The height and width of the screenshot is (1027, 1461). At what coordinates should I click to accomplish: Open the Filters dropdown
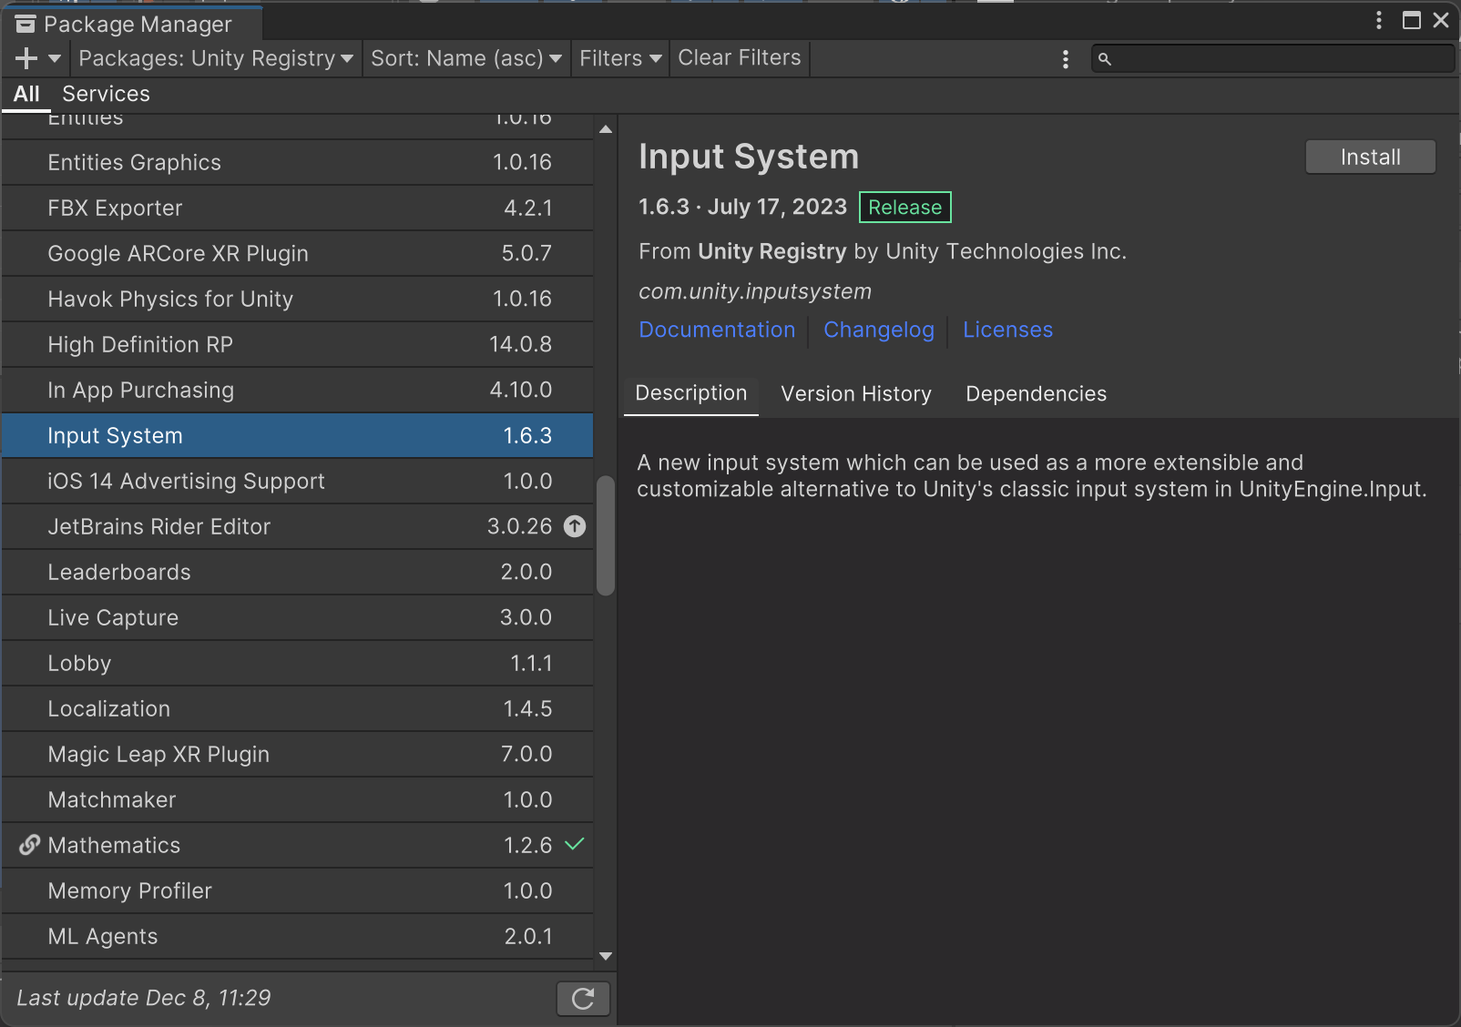(x=620, y=58)
